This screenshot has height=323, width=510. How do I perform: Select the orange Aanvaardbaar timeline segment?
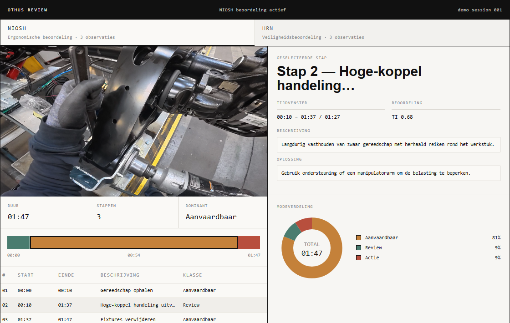click(134, 242)
